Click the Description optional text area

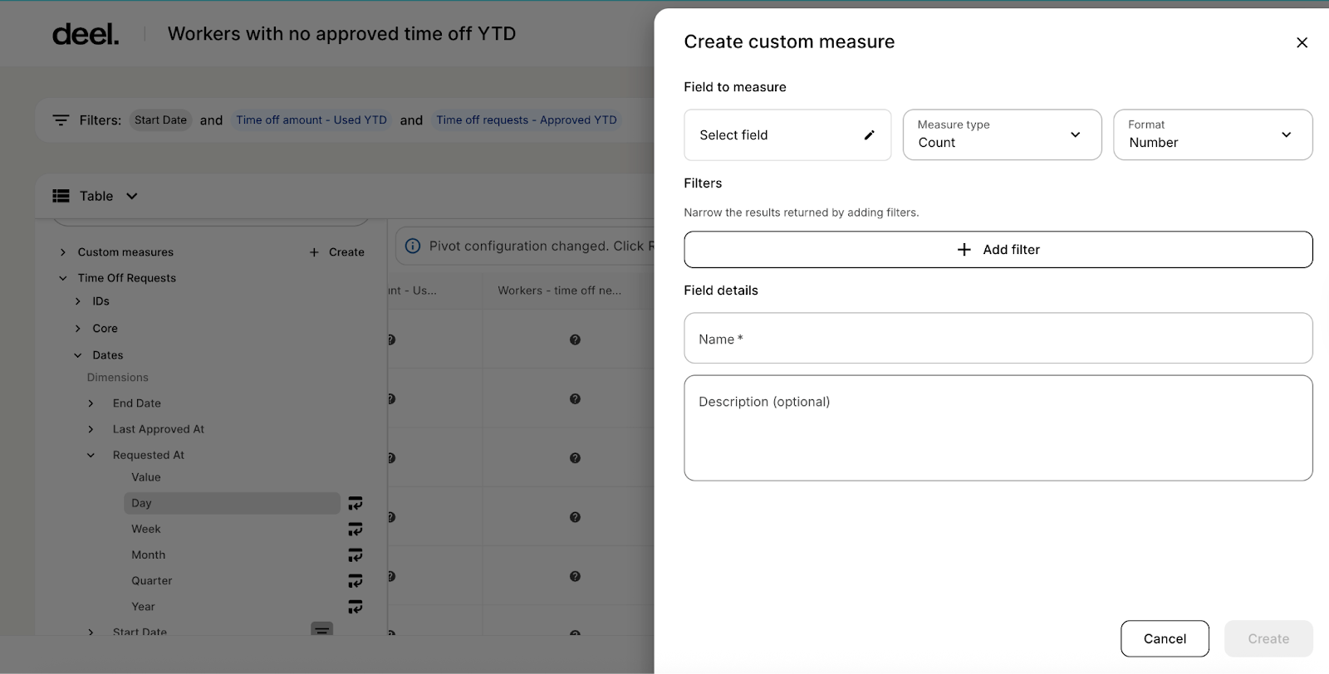click(x=998, y=428)
